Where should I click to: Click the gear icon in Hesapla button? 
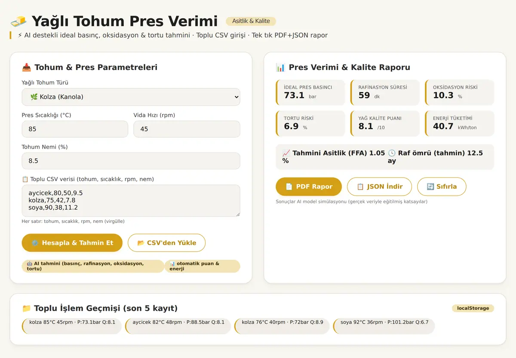point(35,243)
